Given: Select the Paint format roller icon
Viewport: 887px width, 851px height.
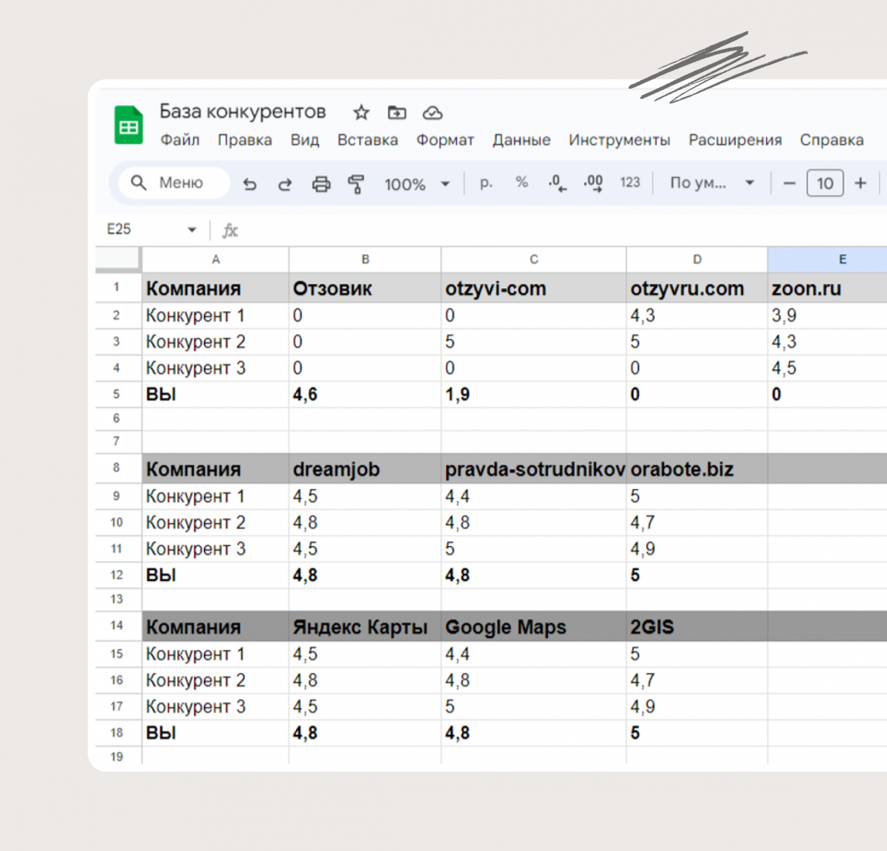Looking at the screenshot, I should [x=356, y=184].
